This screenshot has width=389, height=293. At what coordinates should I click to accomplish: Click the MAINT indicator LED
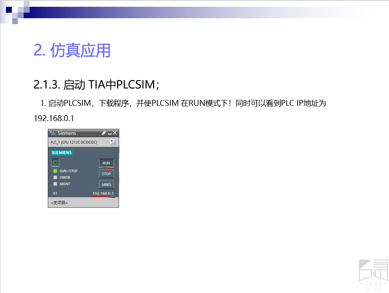[x=55, y=184]
